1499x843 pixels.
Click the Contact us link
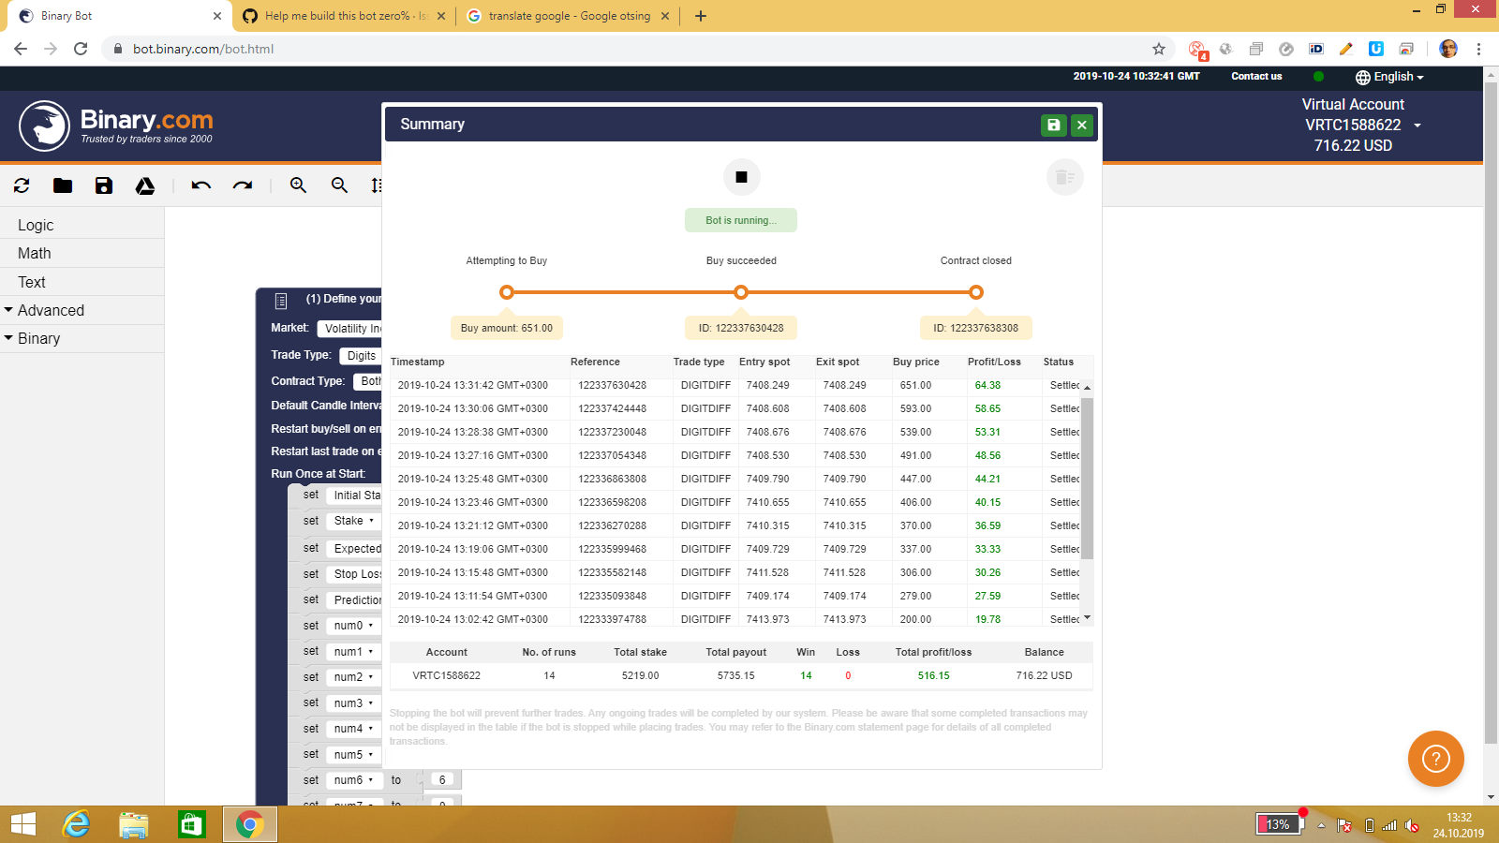1256,77
